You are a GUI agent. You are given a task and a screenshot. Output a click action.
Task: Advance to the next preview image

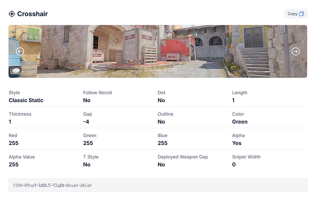coord(296,51)
